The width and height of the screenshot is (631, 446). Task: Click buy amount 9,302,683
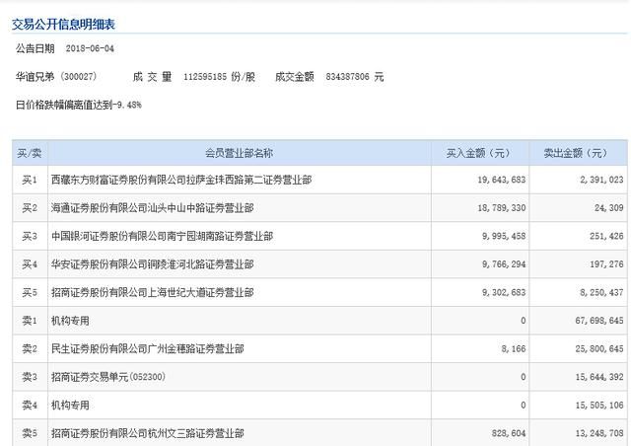pos(504,292)
